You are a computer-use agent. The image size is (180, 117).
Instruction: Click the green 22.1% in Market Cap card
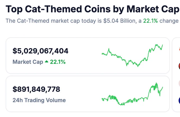[x=58, y=62]
